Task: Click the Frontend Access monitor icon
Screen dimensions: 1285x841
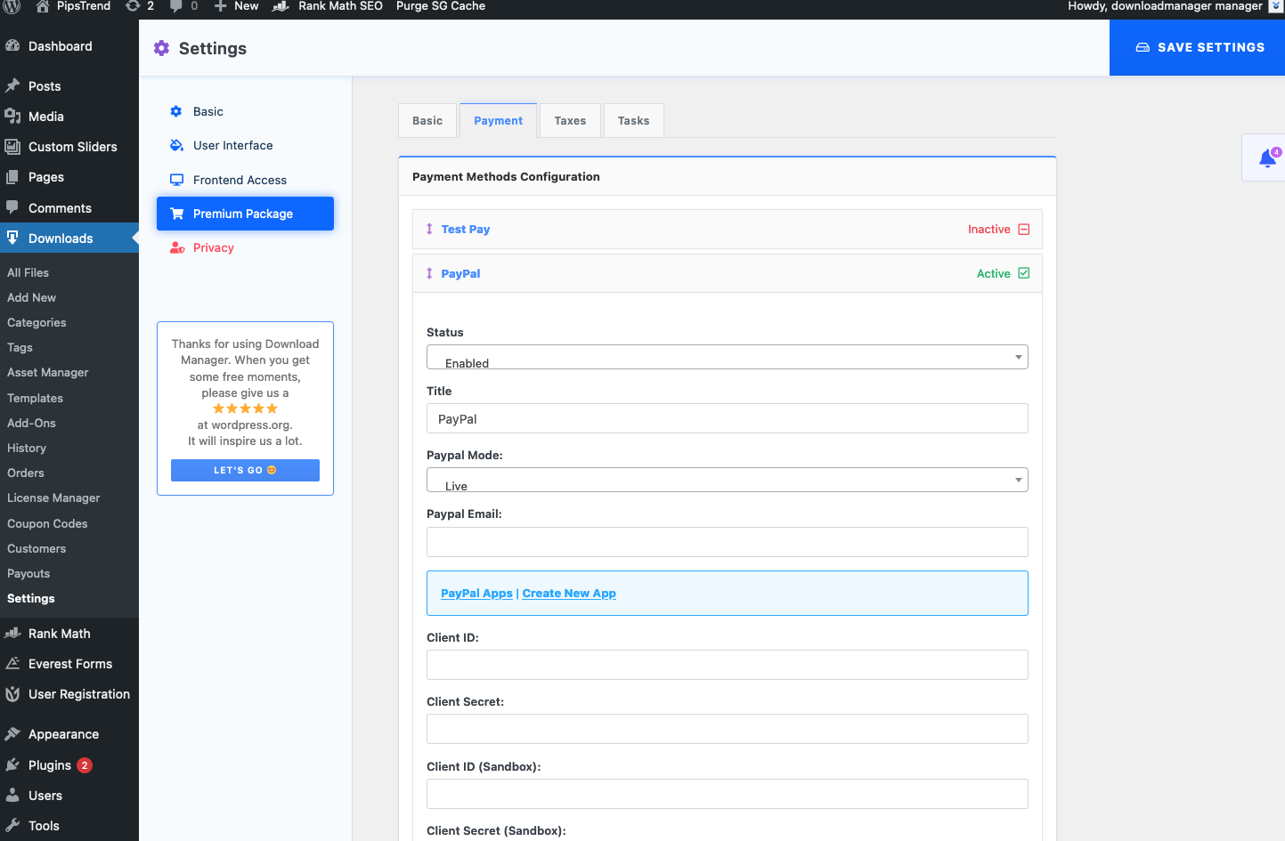Action: coord(176,180)
